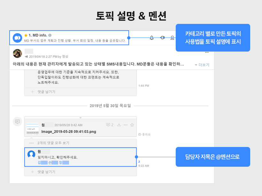Screen dimensions: 262x196
Task: Click the file message type icon
Action: [x=17, y=121]
